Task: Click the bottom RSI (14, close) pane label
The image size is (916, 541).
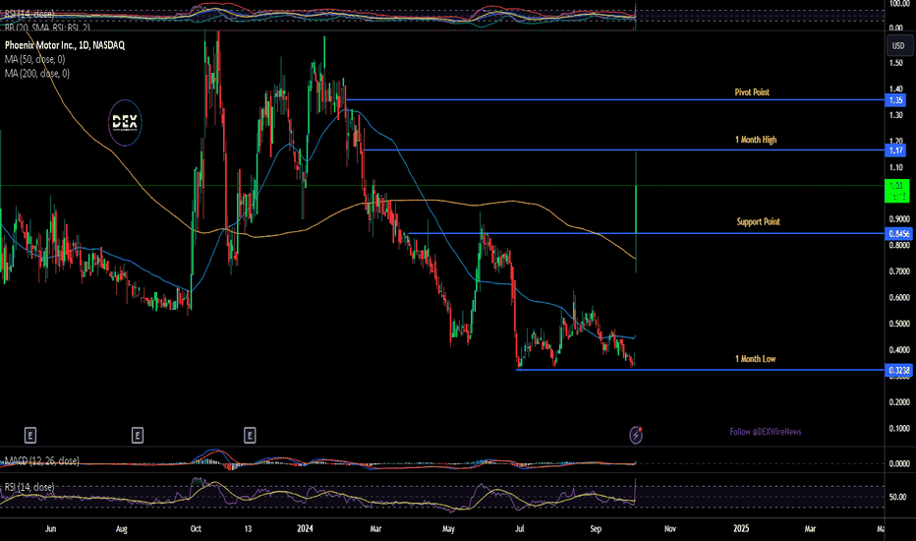Action: 29,487
